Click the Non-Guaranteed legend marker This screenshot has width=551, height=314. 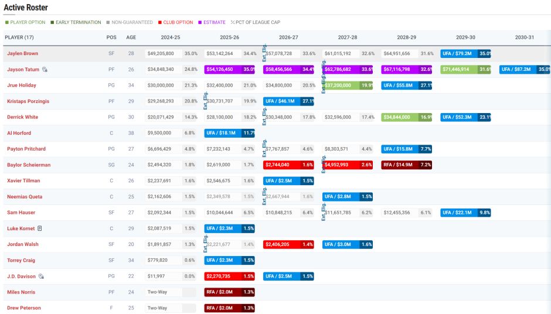(x=108, y=22)
